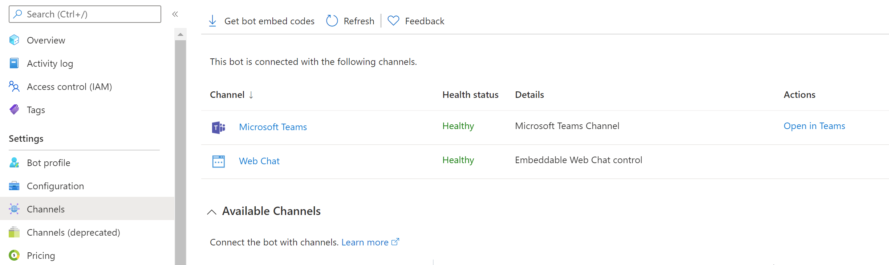The height and width of the screenshot is (265, 889).
Task: Click the Feedback heart icon
Action: (393, 21)
